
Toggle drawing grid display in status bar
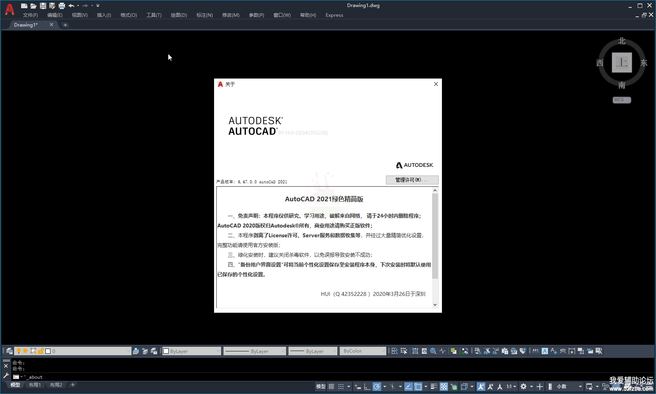(x=332, y=387)
